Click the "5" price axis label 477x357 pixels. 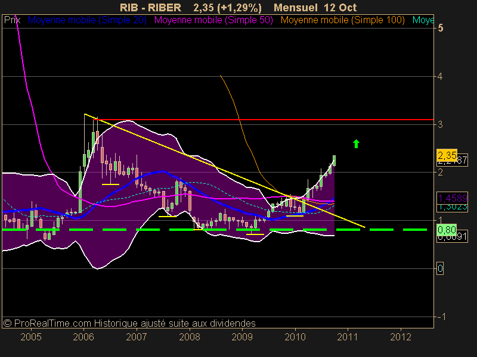(441, 28)
